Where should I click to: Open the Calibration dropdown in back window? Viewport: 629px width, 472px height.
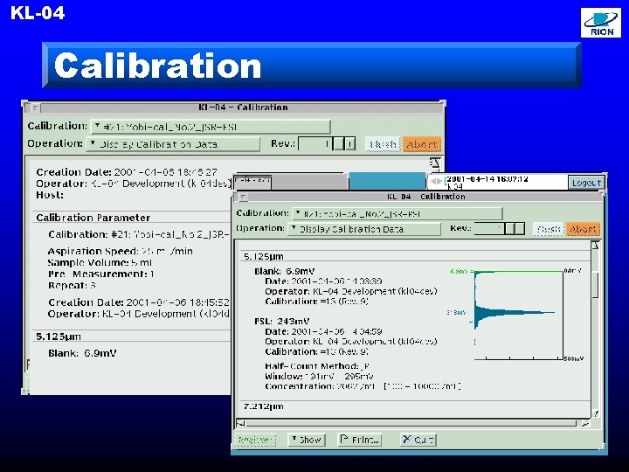point(211,127)
